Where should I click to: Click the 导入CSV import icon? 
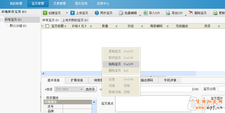pos(145,13)
